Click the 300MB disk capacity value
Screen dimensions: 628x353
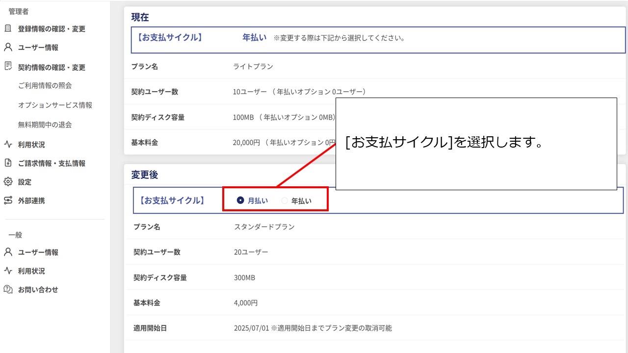[x=244, y=277]
